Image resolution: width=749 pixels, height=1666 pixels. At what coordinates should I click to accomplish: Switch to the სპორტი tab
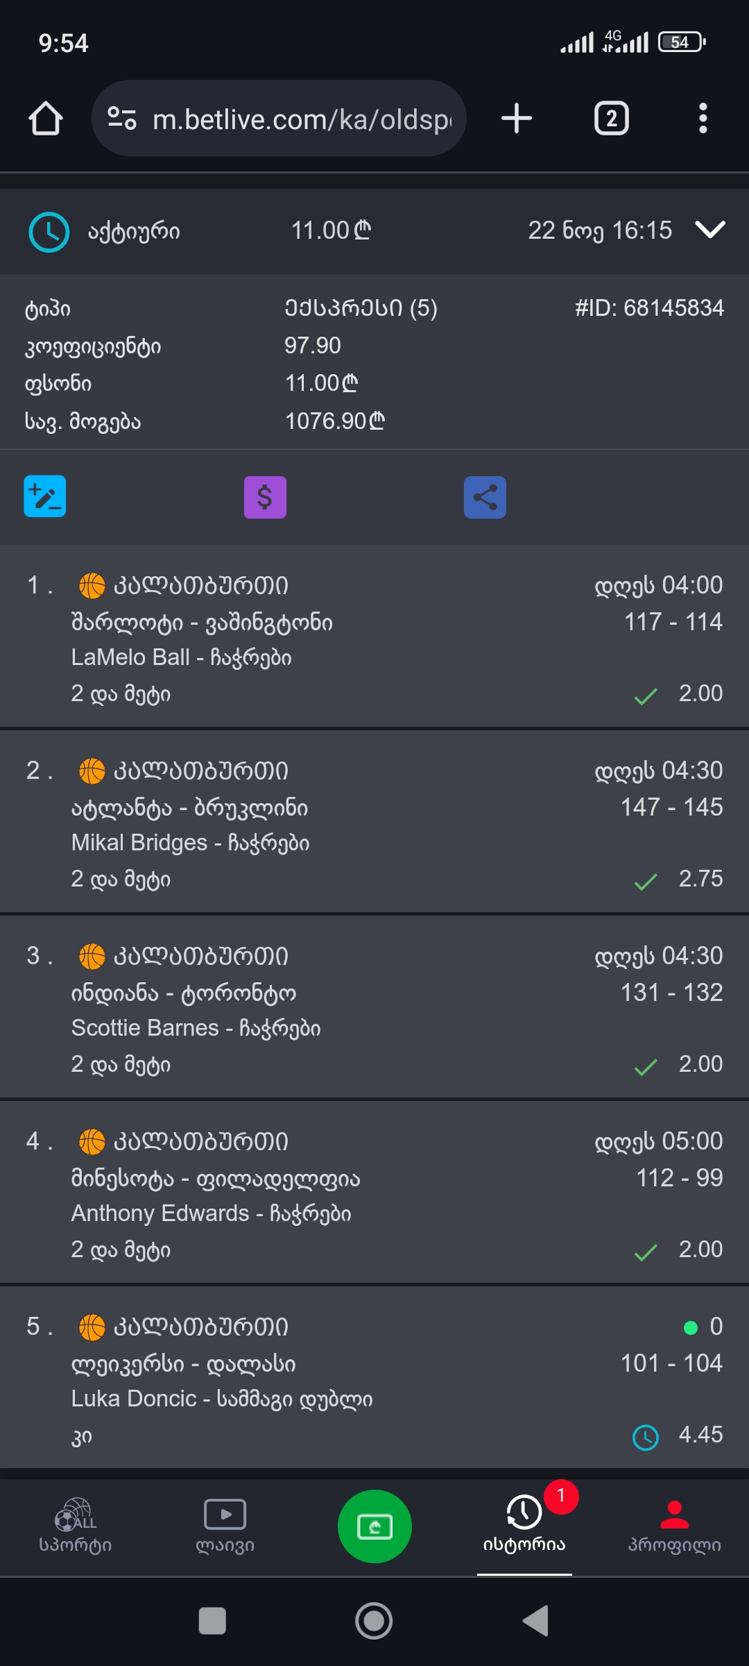click(75, 1527)
